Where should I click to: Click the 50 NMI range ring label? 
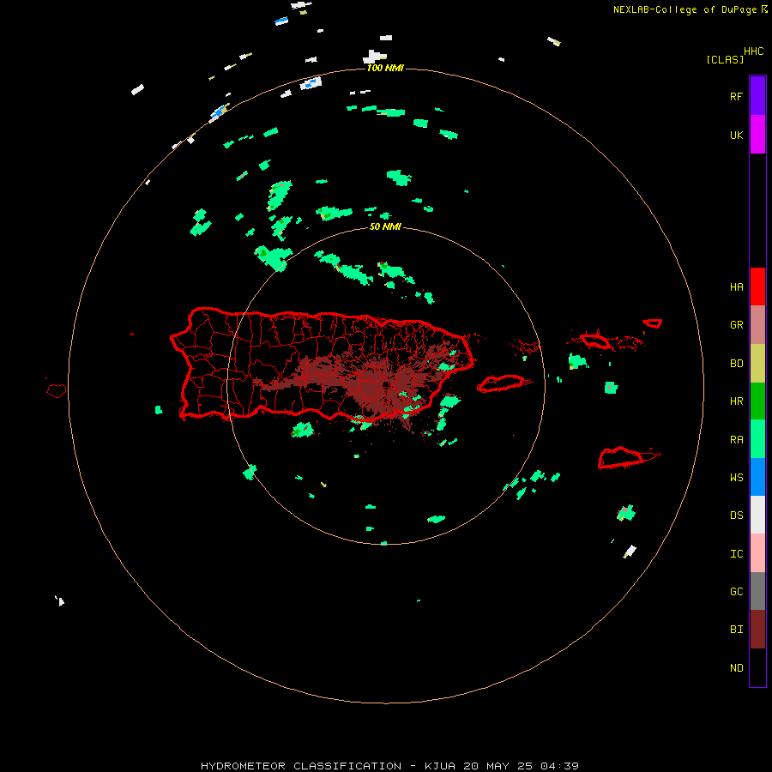tap(385, 226)
